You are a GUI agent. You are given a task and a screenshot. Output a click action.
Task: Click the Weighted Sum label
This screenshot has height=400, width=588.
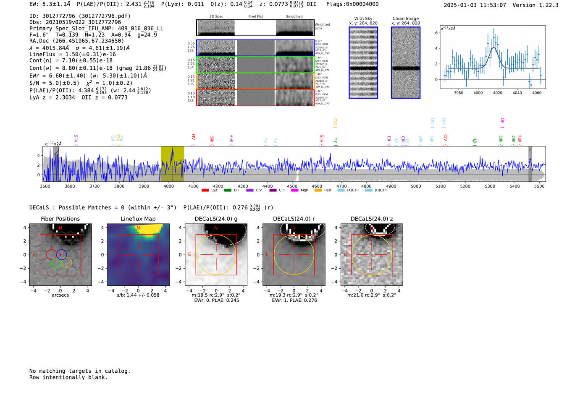point(322,26)
